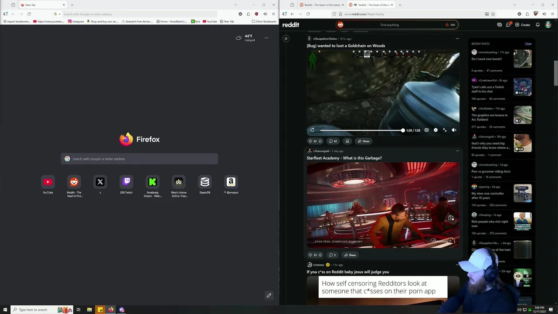Open the Reddit user avatar menu
This screenshot has height=314, width=558.
click(x=548, y=25)
